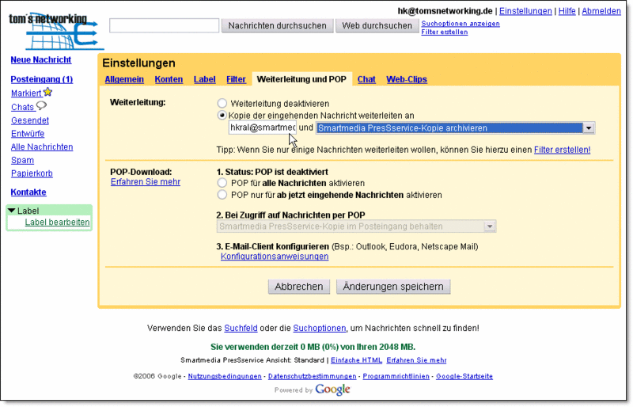Open Posteingang (1)
Viewport: 633px width, 407px height.
pos(42,79)
